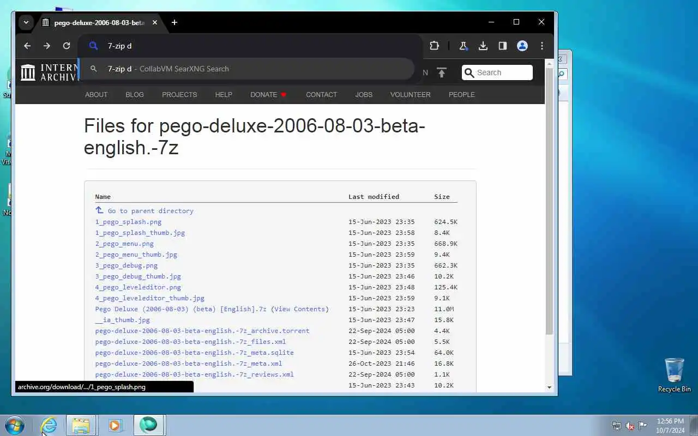Open the -7z_meta.xml link
Image resolution: width=698 pixels, height=436 pixels.
click(x=189, y=364)
